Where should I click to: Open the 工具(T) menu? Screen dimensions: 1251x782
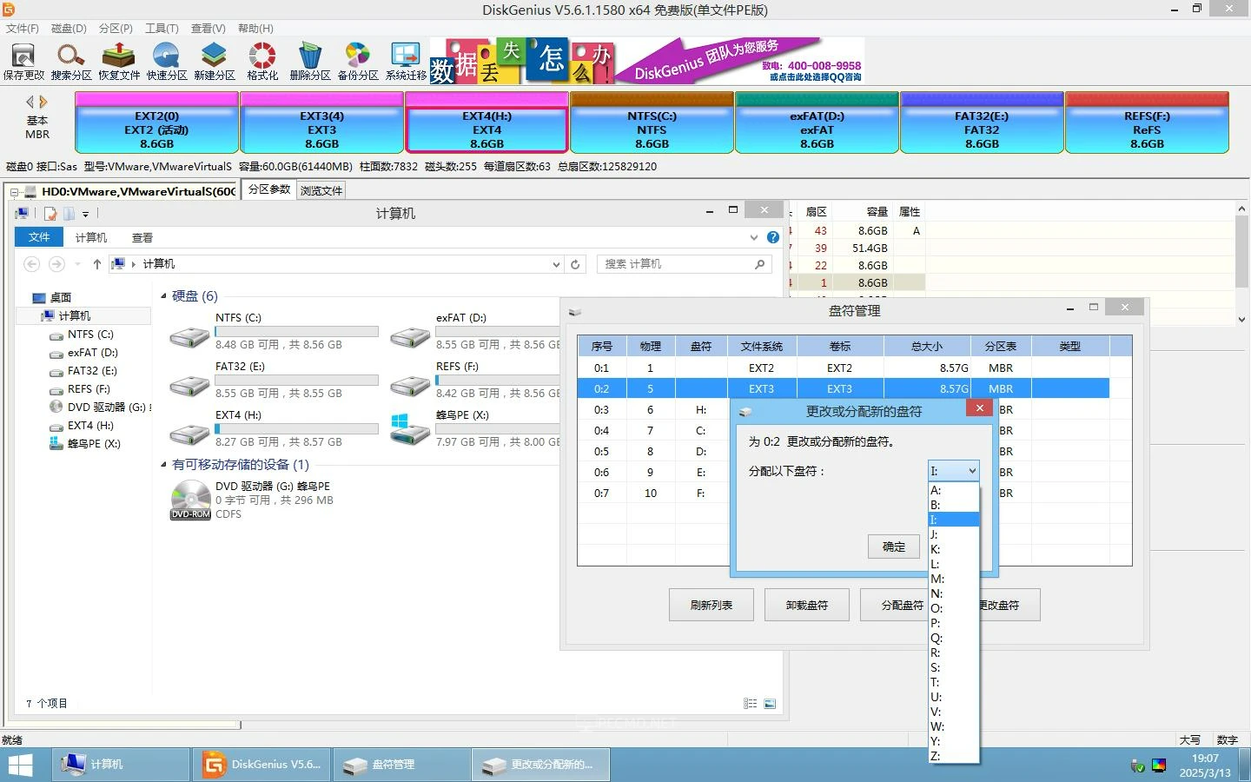(162, 28)
